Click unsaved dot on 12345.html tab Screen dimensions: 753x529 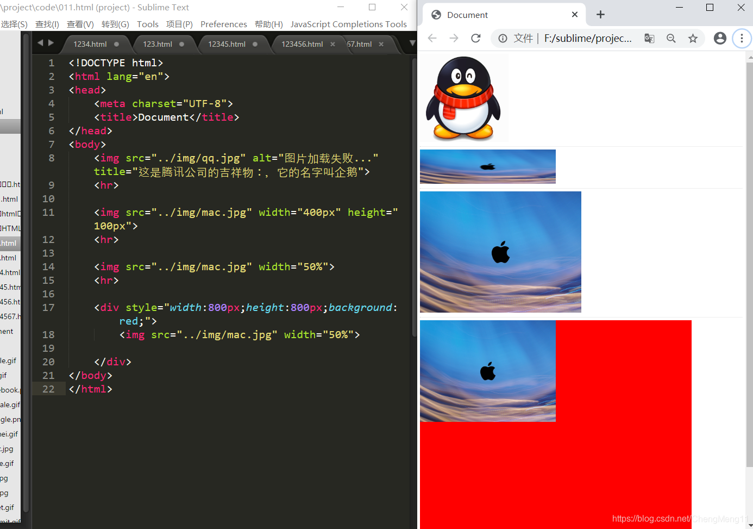pyautogui.click(x=255, y=44)
